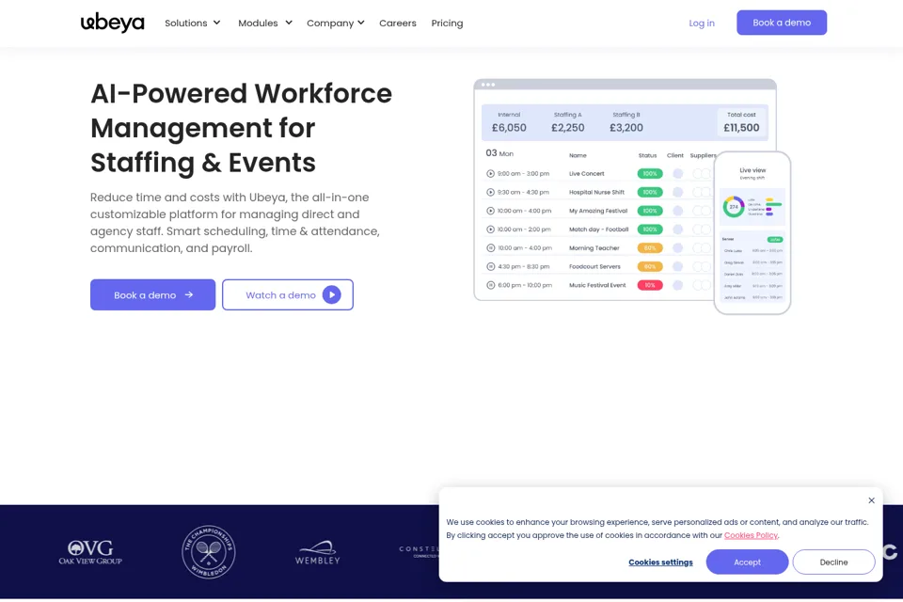Click the Foodcourt Servers status badge
The width and height of the screenshot is (903, 602).
(650, 267)
